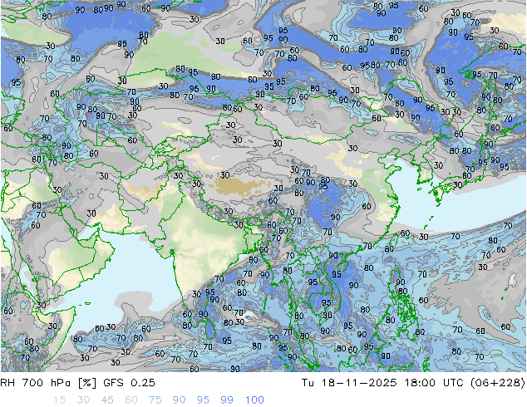Select the 30 value in the bottom legend row
Screen dimensions: 527x407
click(x=83, y=400)
